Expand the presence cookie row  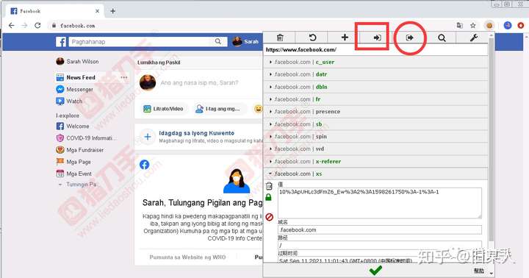[376, 112]
